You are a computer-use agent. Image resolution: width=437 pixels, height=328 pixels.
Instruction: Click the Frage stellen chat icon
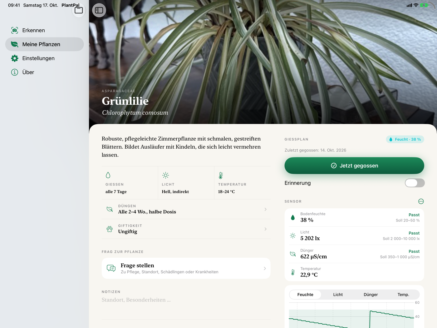pos(111,268)
